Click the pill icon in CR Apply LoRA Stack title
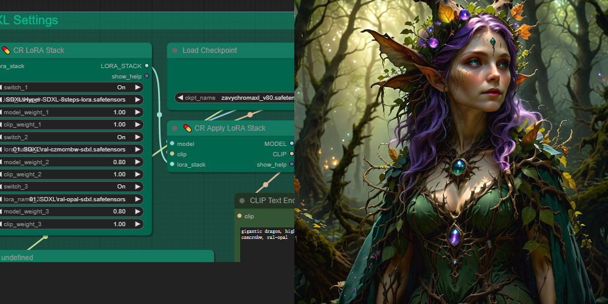The image size is (608, 304). coord(187,128)
